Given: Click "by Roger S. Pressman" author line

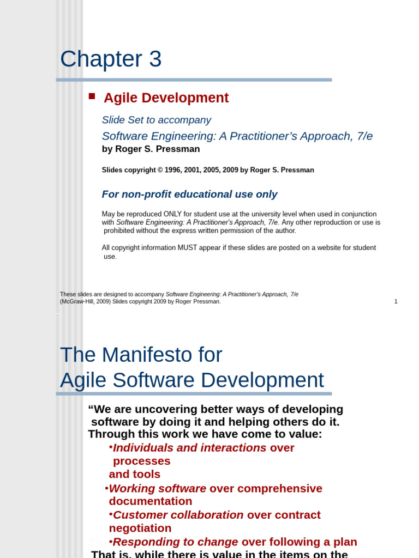Looking at the screenshot, I should click(x=151, y=149).
